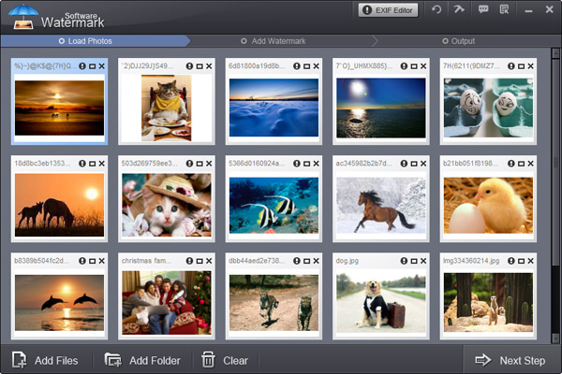This screenshot has height=374, width=562.
Task: Remove the b8389b504fc2d... dolphin photo
Action: pos(102,261)
